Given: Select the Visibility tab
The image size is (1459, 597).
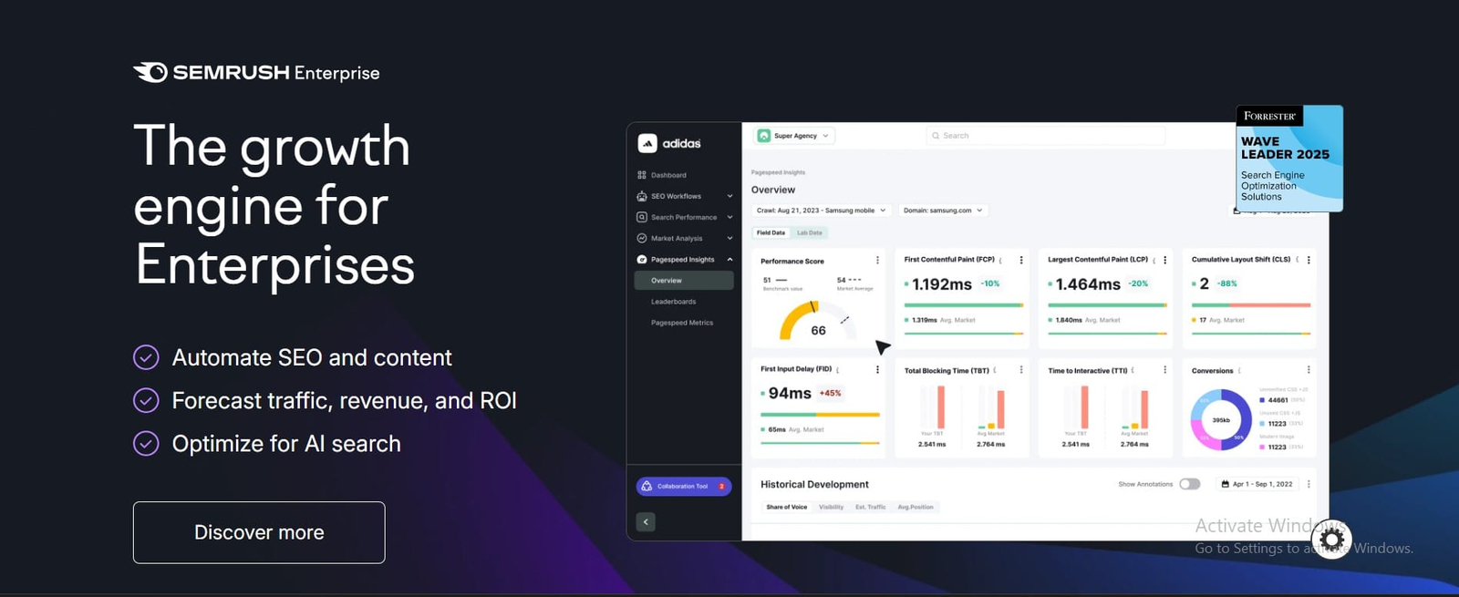Looking at the screenshot, I should [x=831, y=507].
